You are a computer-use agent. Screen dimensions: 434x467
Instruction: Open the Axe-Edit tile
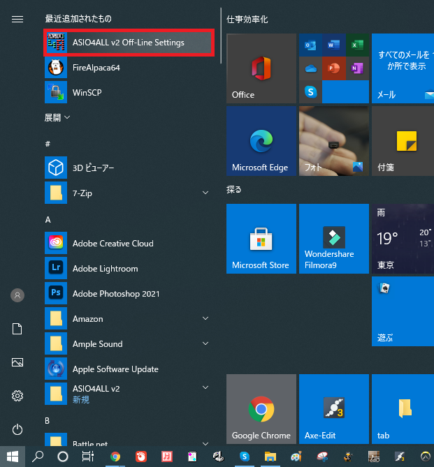pyautogui.click(x=334, y=409)
